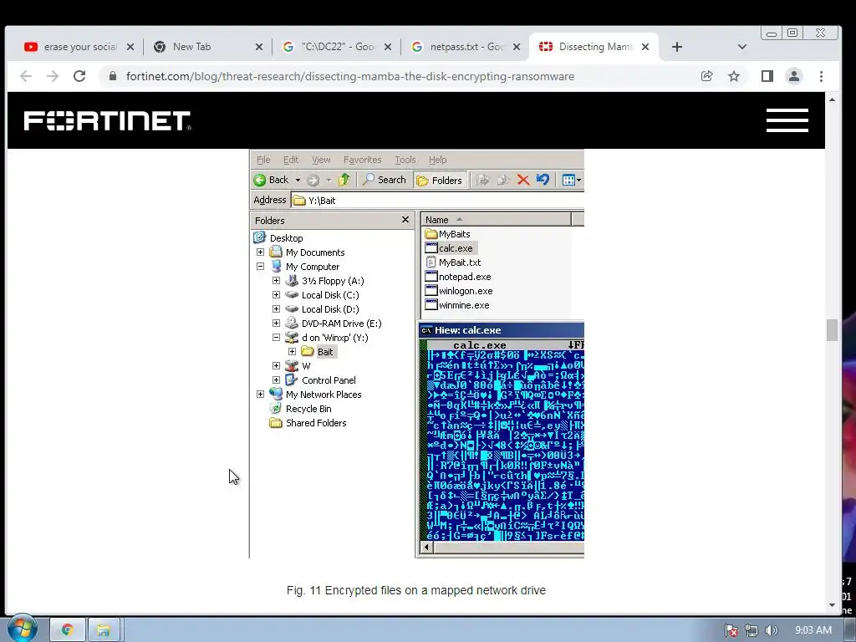Image resolution: width=856 pixels, height=642 pixels.
Task: Open the Action Center flag tray icon
Action: [x=731, y=630]
